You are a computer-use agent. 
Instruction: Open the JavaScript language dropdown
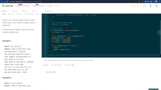point(49,11)
